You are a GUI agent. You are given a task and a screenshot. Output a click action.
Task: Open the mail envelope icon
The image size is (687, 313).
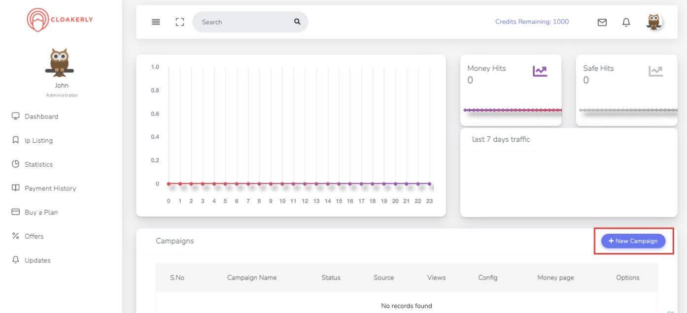pyautogui.click(x=602, y=22)
